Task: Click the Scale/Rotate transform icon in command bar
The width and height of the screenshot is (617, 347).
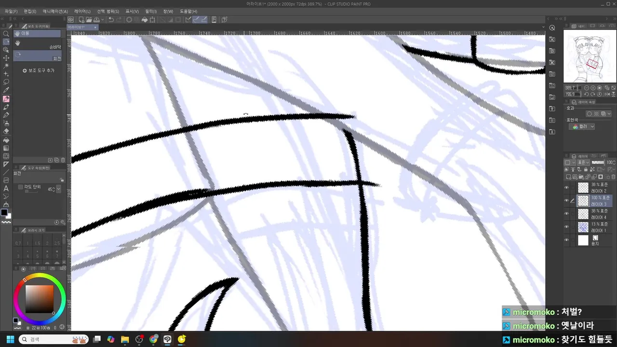Action: click(152, 20)
